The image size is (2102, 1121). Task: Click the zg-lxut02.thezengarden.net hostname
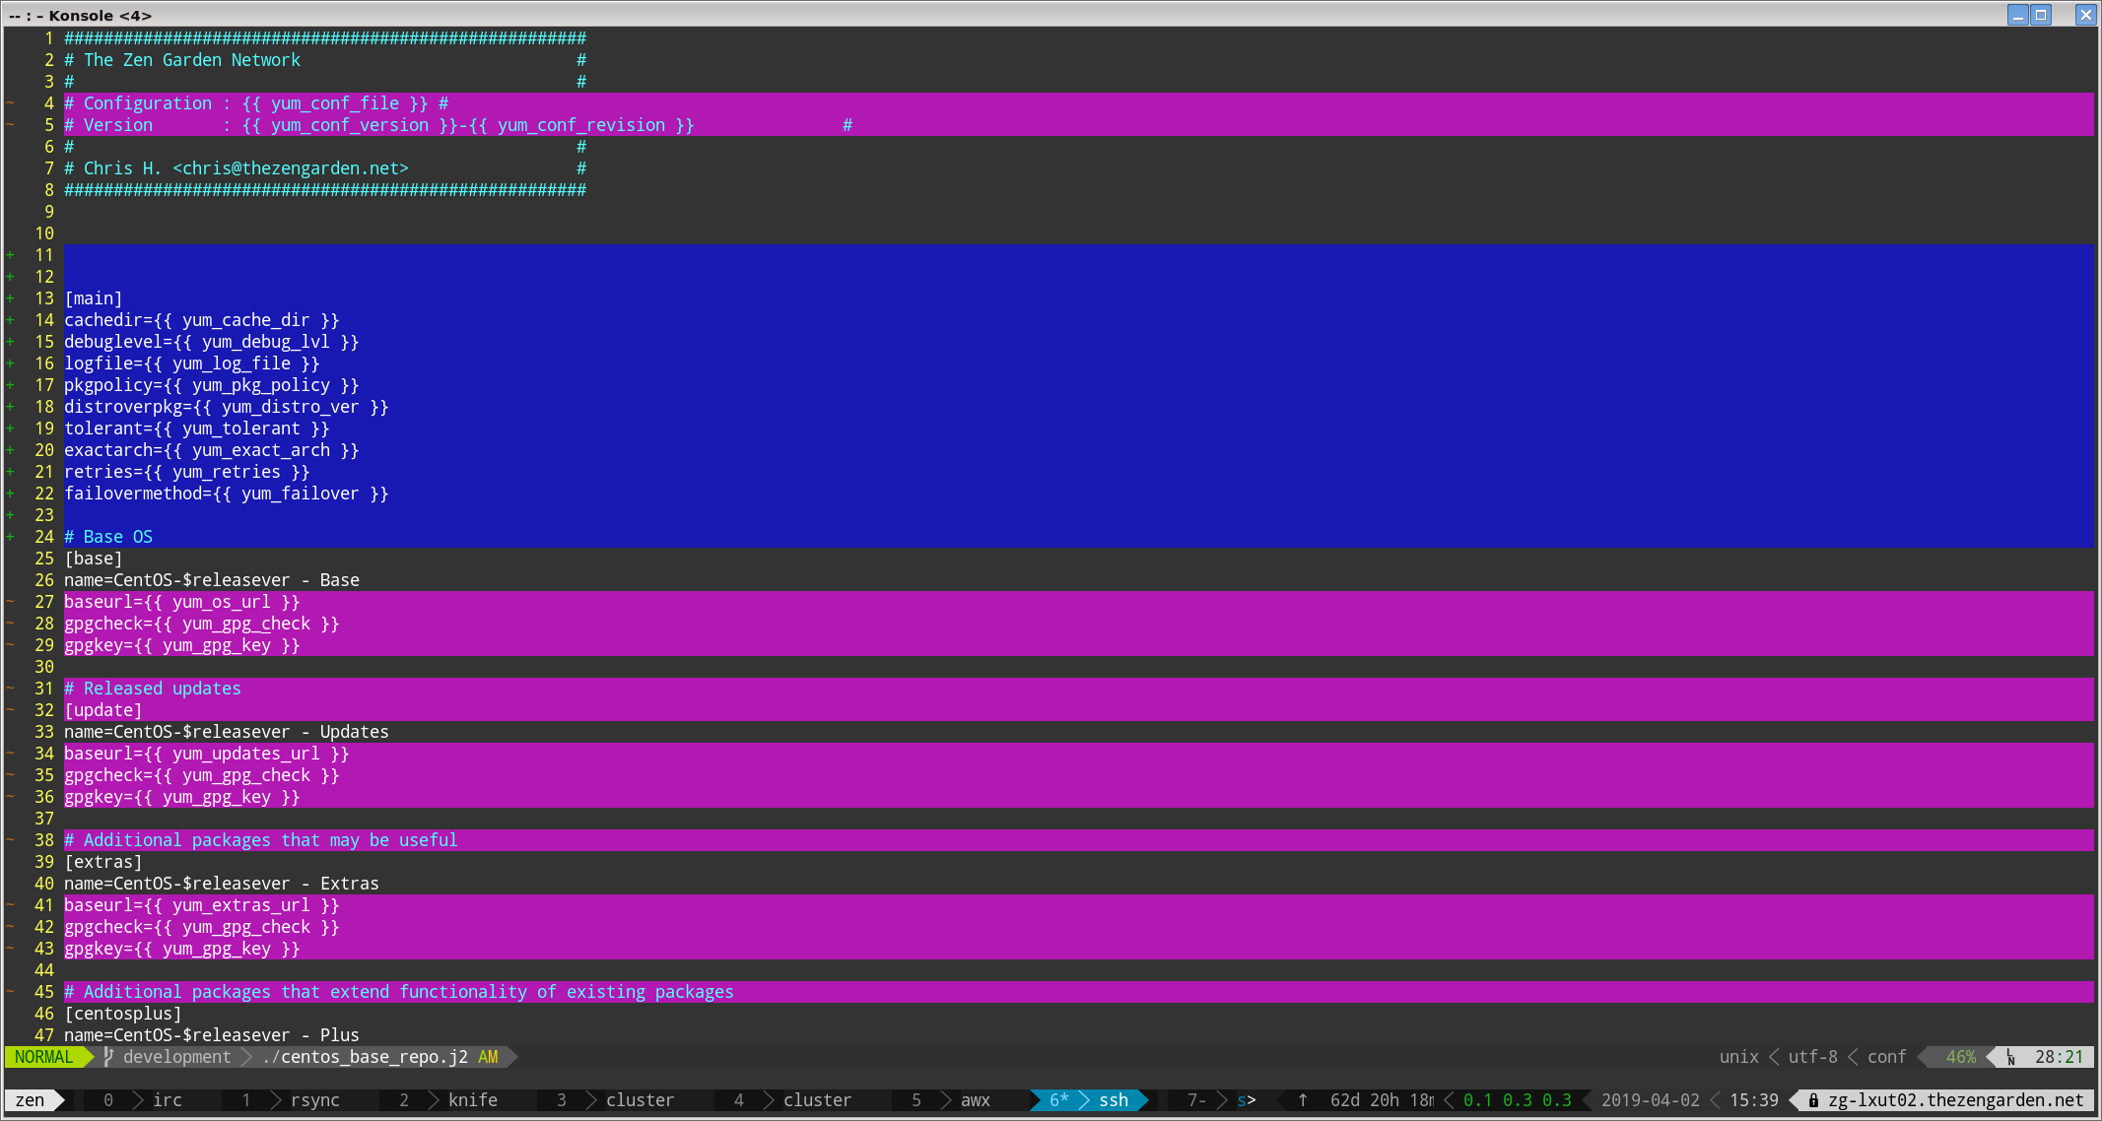point(1956,1100)
